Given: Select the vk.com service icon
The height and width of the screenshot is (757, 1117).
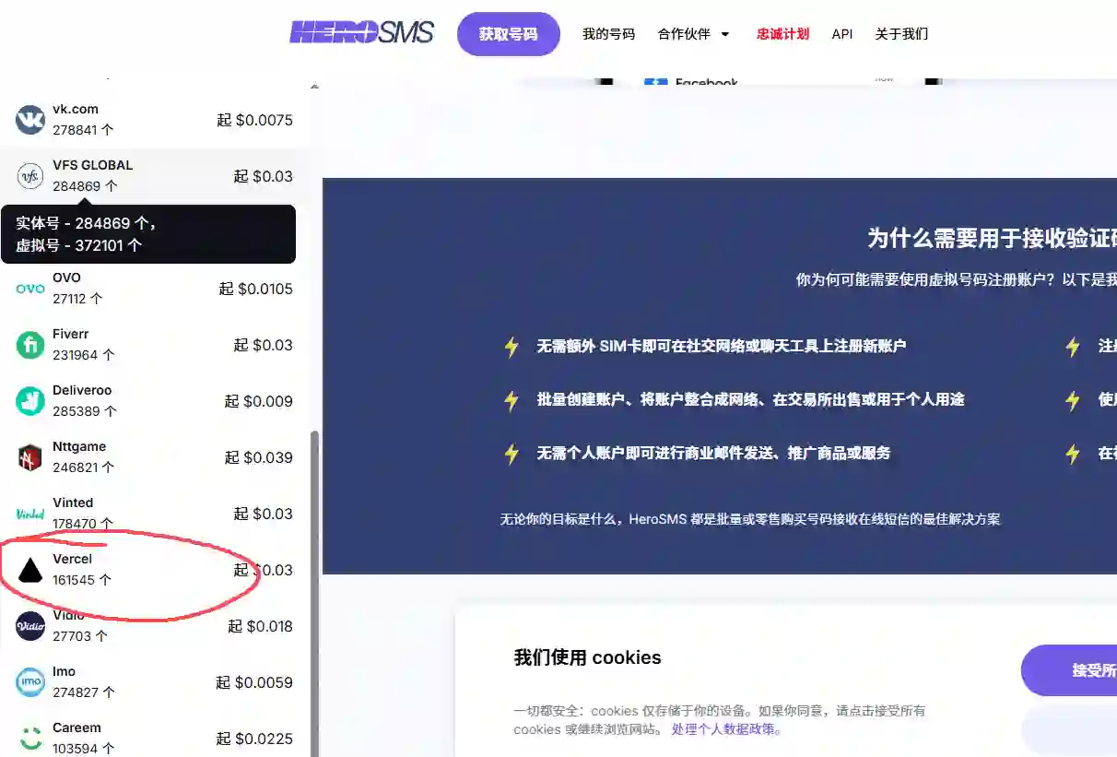Looking at the screenshot, I should (x=29, y=118).
